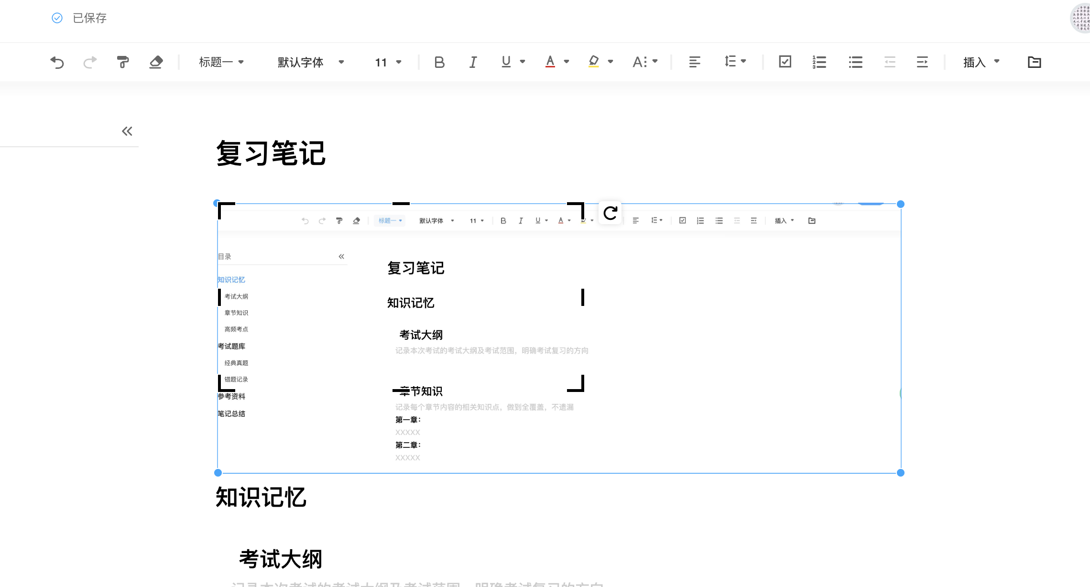Click the bottom-left image resize handle
1090x587 pixels.
pos(218,473)
